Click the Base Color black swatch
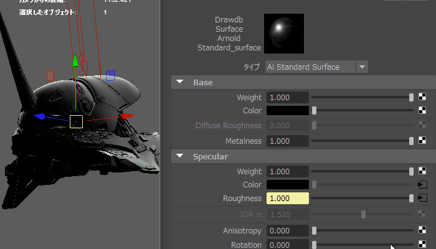Screen dimensions: 436x249 288,110
